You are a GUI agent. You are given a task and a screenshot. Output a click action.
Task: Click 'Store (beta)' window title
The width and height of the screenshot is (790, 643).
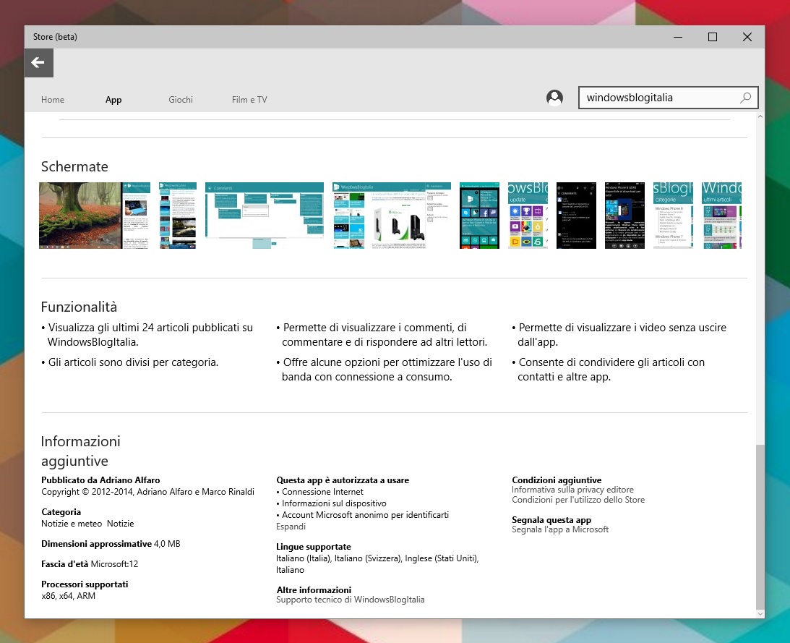pos(55,37)
